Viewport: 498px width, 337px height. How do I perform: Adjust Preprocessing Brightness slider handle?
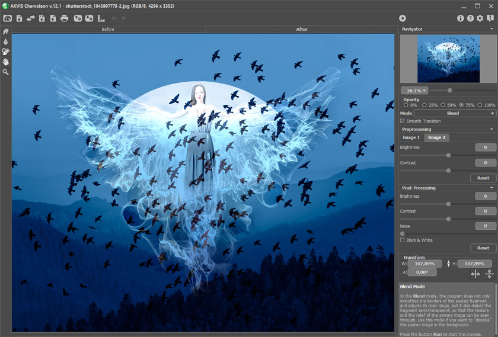(x=448, y=155)
